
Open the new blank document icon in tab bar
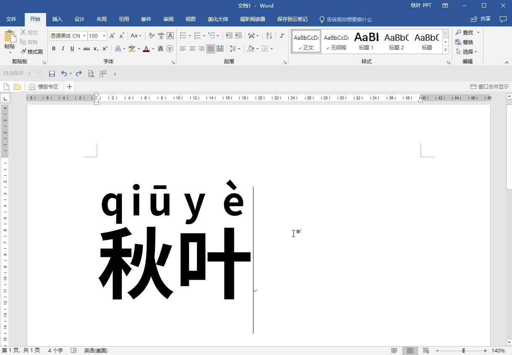6,87
